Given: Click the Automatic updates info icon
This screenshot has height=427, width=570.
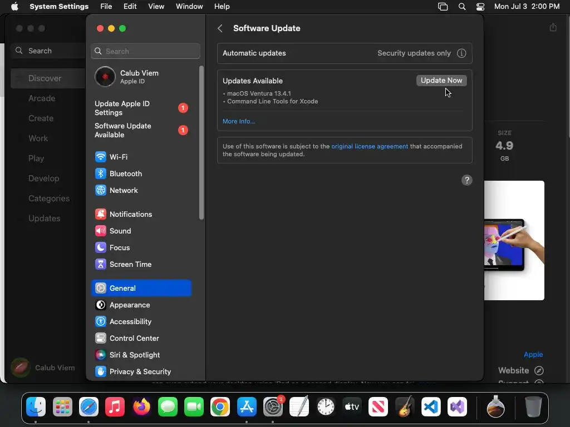Looking at the screenshot, I should pos(461,53).
